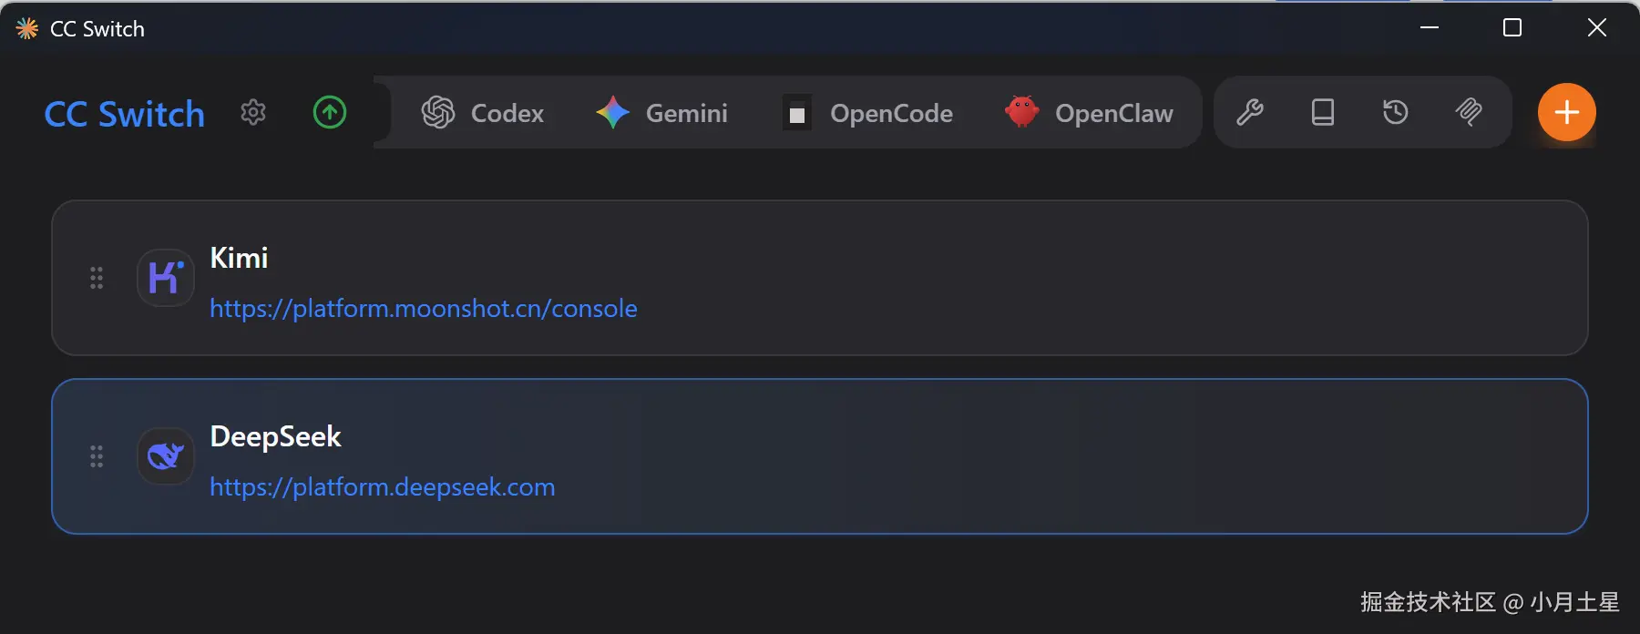Viewport: 1640px width, 634px height.
Task: Click the Kimi provider logo
Action: coord(166,278)
